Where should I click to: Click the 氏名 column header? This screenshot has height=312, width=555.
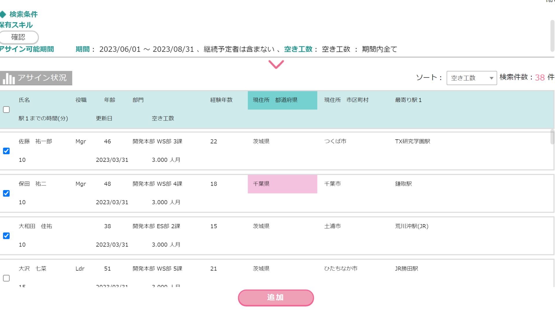pyautogui.click(x=24, y=100)
